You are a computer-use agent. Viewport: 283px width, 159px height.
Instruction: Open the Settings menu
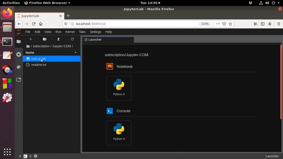pos(96,32)
